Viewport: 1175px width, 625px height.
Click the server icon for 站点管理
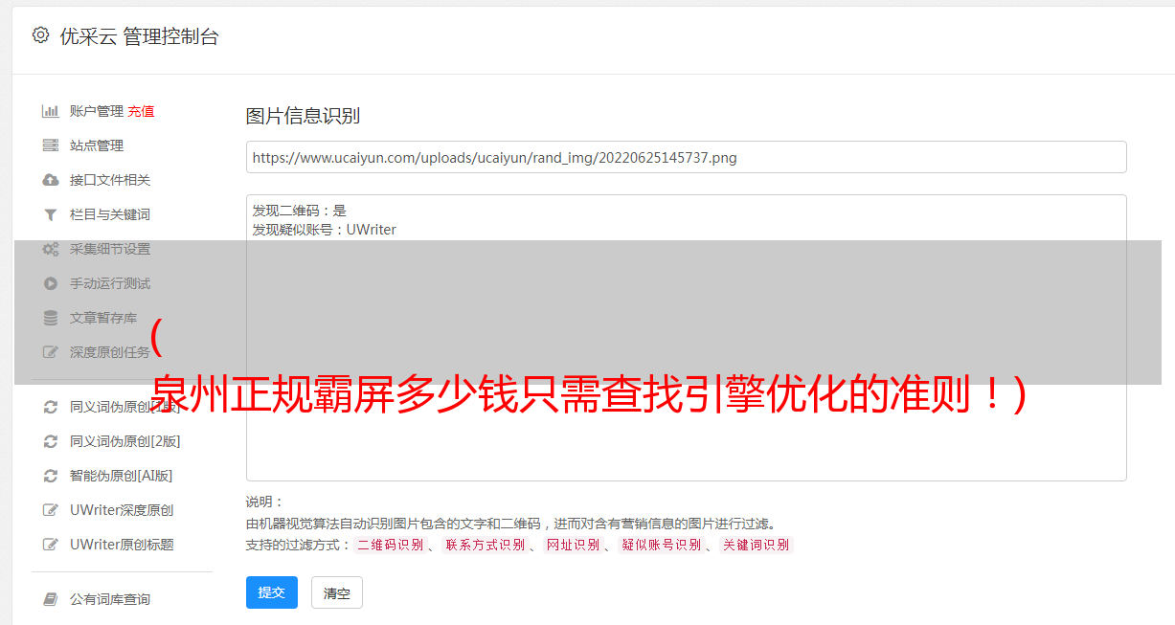tap(51, 145)
